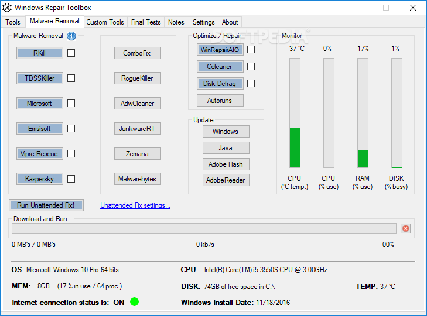Click Run Unattended Fix! button
This screenshot has height=316, width=427.
point(46,205)
